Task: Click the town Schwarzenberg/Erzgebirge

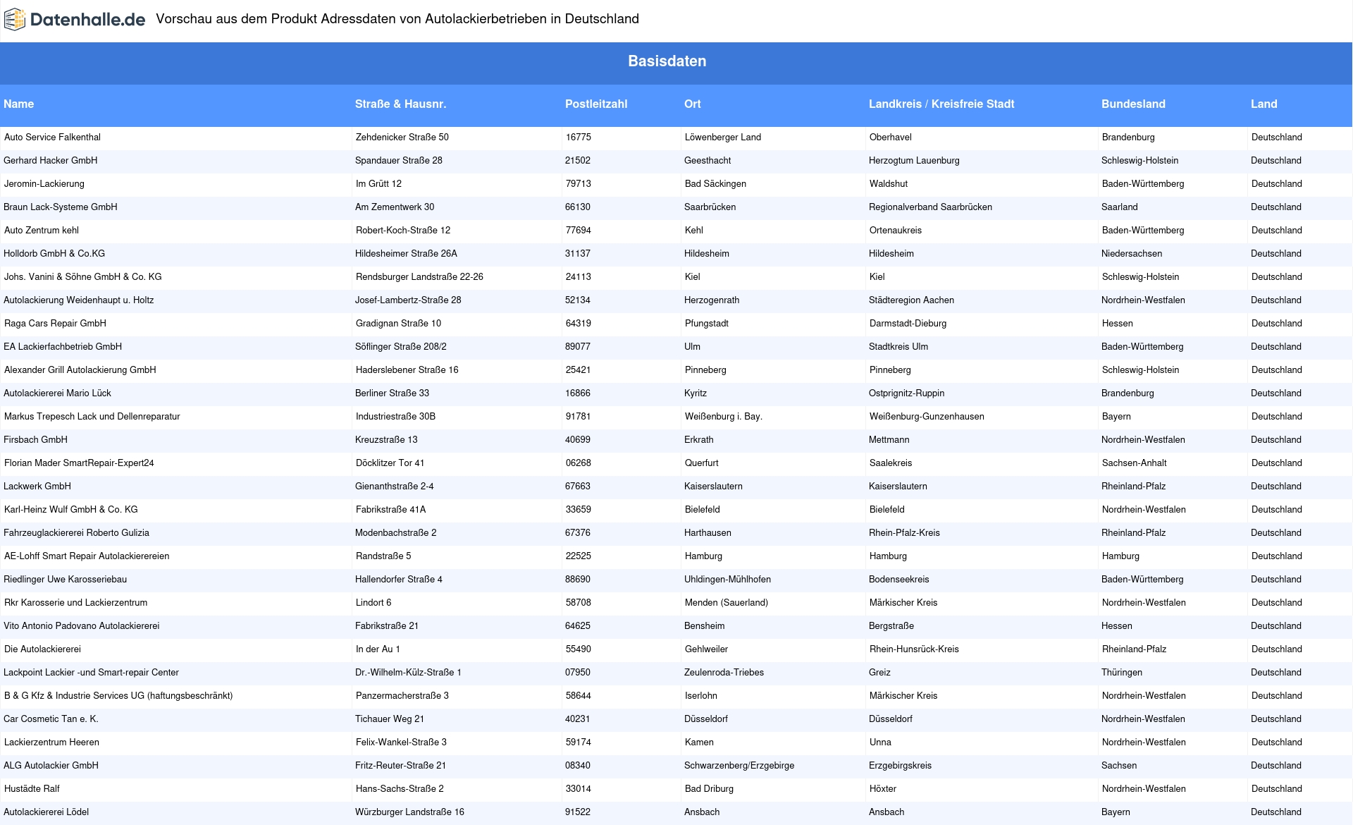Action: coord(739,766)
